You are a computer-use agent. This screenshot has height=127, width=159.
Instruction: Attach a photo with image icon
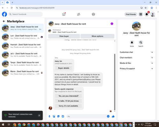coord(54,117)
